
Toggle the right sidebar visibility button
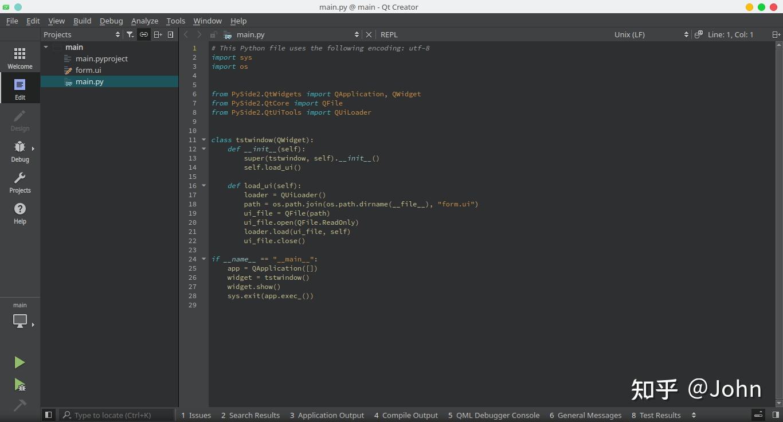pos(776,415)
